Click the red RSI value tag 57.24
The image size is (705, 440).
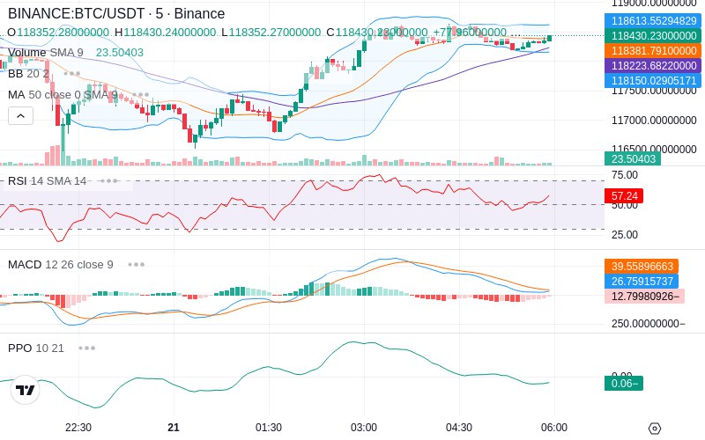tap(624, 195)
